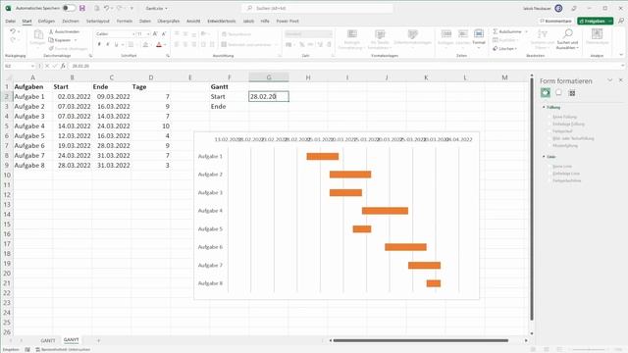
Task: Collapse the Linie section
Action: [544, 157]
